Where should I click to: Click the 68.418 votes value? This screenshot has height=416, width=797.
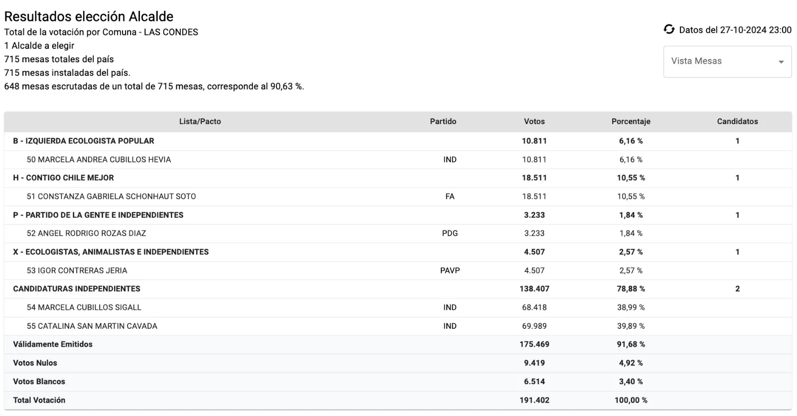(534, 307)
